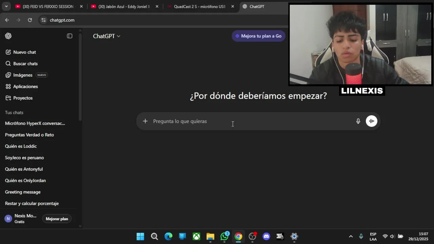Open chat Quién es OnlyJordan
The height and width of the screenshot is (244, 434).
pyautogui.click(x=25, y=181)
